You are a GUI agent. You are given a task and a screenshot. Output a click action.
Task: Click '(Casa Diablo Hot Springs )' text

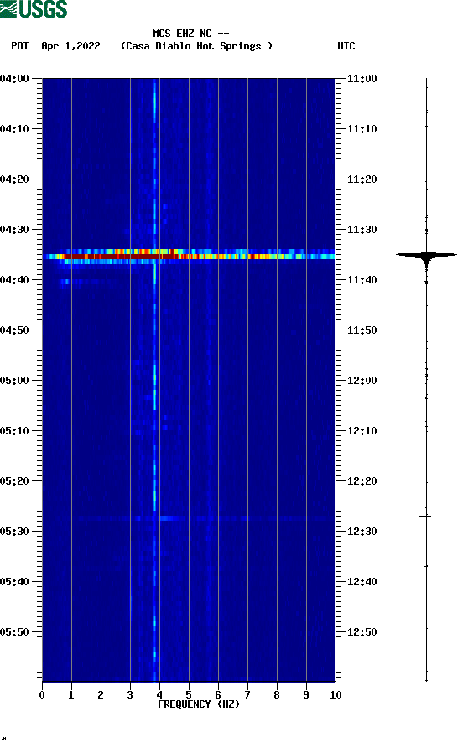point(196,46)
